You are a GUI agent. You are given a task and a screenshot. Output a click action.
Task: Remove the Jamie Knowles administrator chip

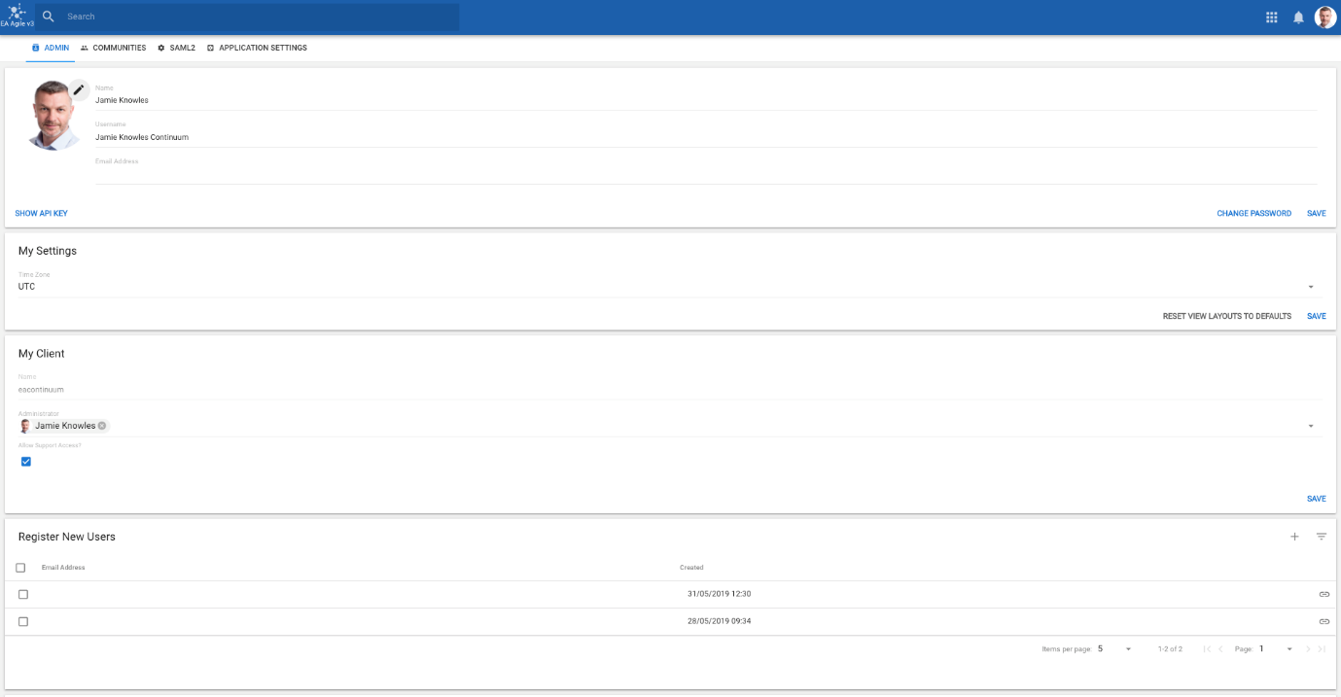[102, 426]
